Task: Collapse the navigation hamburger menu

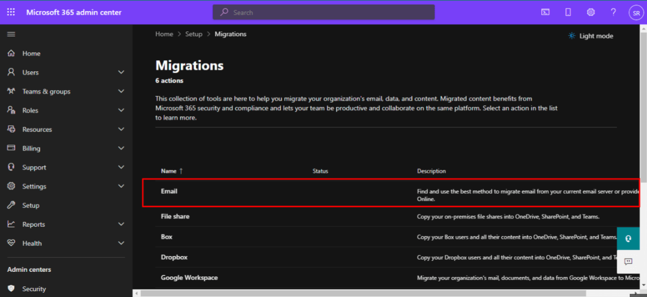Action: [x=11, y=34]
